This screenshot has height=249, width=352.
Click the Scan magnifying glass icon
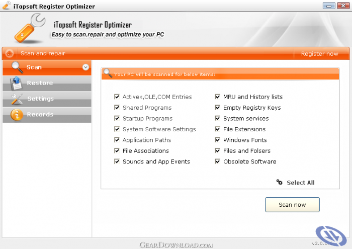(x=17, y=67)
